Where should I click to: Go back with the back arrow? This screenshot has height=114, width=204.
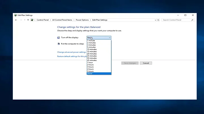point(16,20)
